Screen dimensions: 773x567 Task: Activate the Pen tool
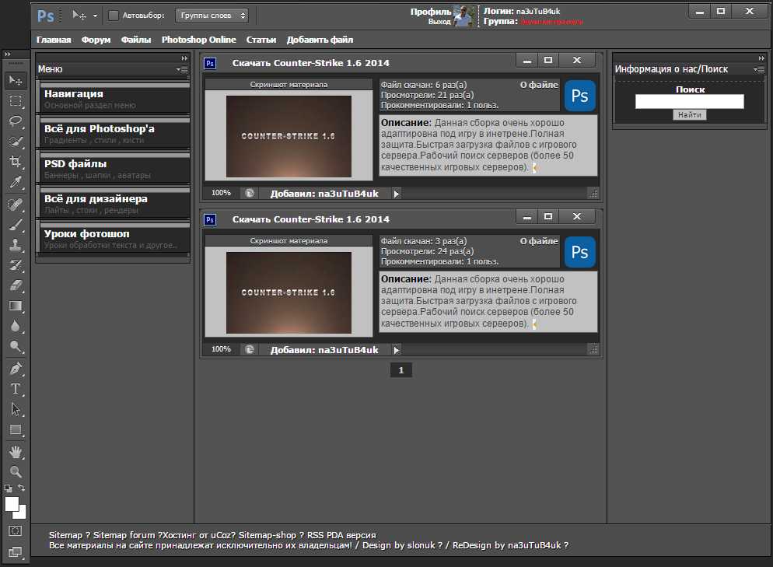[16, 369]
